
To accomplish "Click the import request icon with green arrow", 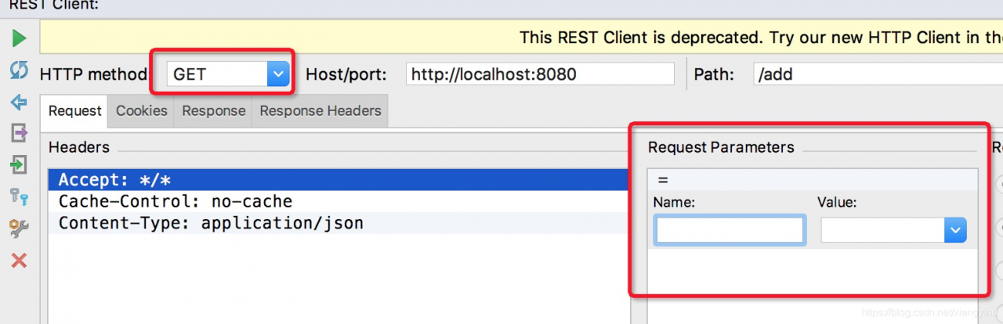I will (20, 164).
